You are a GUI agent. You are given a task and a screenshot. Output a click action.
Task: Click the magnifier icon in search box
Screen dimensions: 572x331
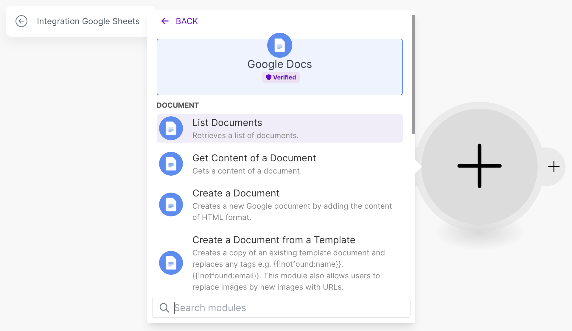tap(164, 308)
